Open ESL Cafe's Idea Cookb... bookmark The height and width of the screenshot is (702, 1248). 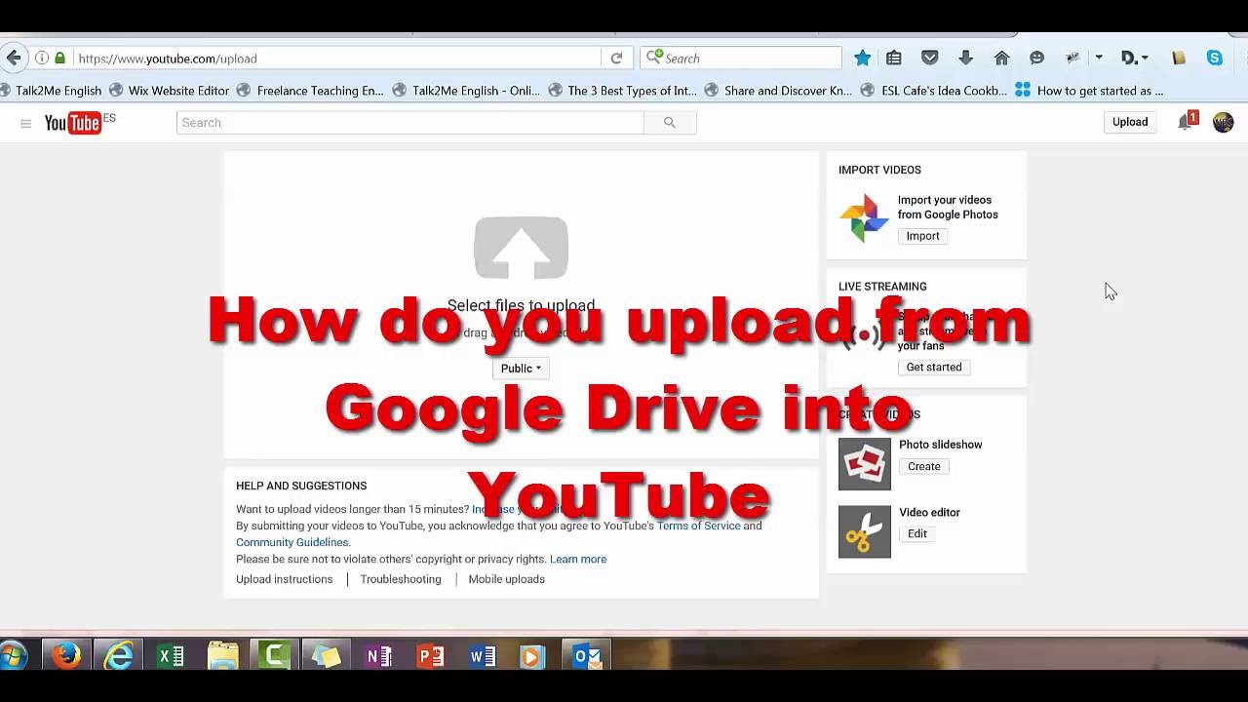pyautogui.click(x=934, y=91)
